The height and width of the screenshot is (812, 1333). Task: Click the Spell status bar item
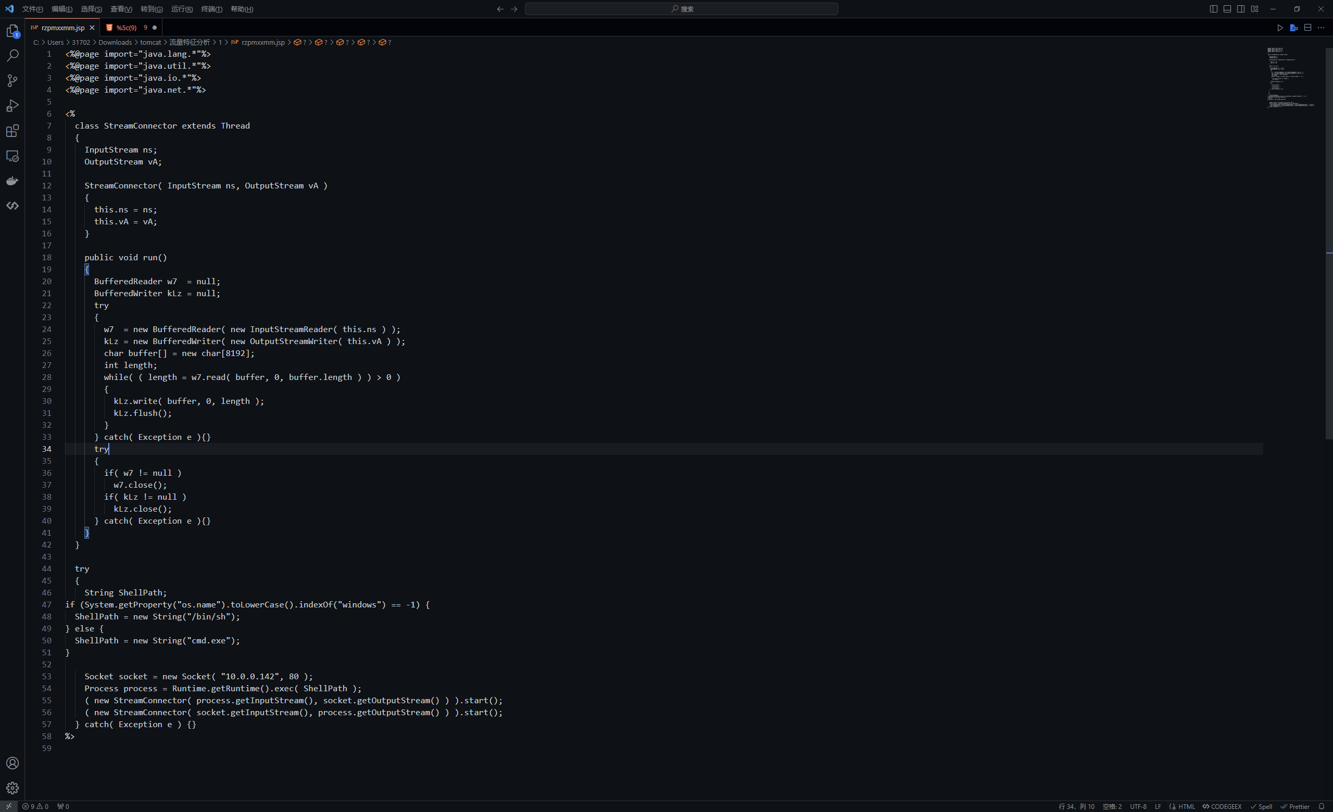pos(1261,806)
